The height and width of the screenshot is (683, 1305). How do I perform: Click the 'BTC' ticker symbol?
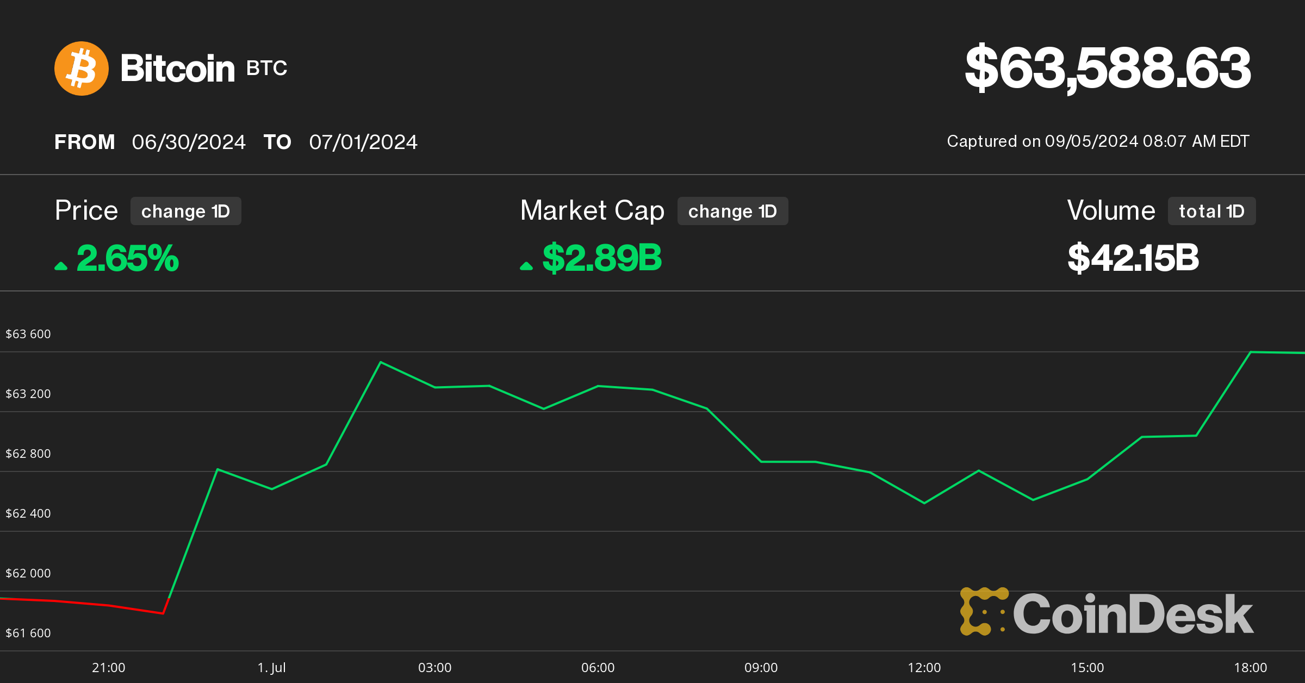tap(266, 69)
